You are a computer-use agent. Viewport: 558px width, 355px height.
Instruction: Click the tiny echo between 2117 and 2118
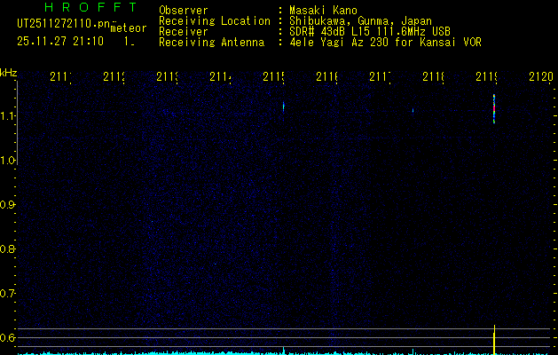(413, 111)
